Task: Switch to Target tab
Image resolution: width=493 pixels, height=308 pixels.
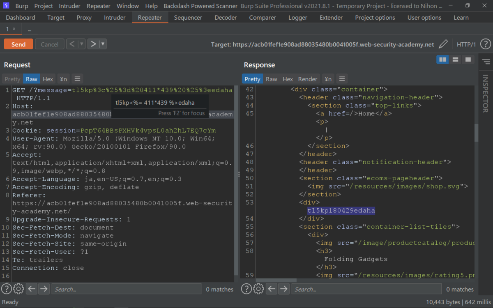Action: [x=56, y=18]
